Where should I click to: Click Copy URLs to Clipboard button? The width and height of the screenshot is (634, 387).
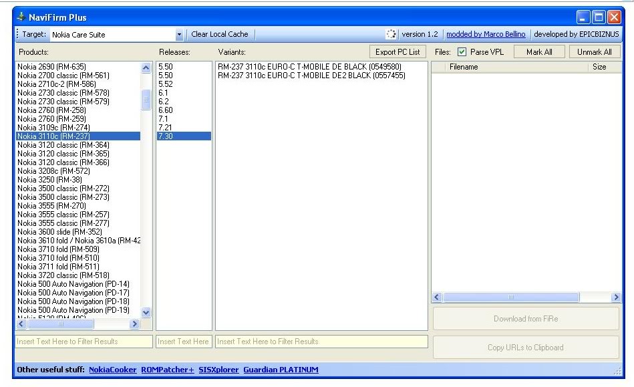point(526,348)
